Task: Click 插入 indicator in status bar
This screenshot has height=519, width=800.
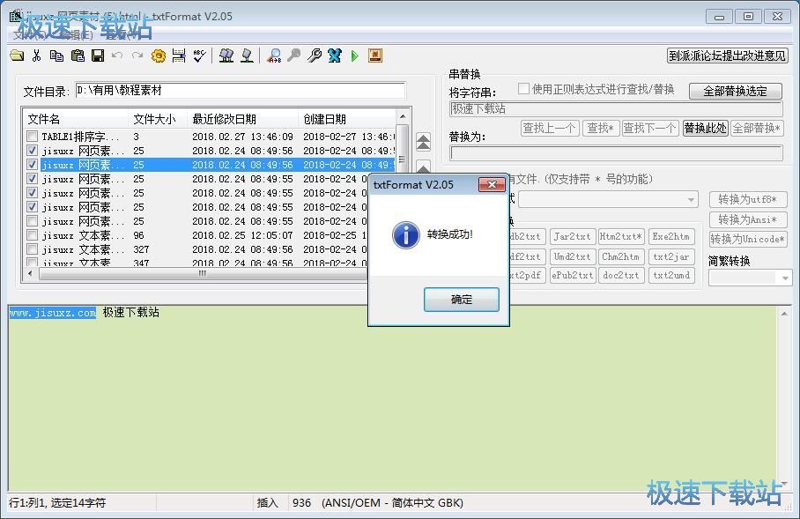Action: (x=267, y=502)
